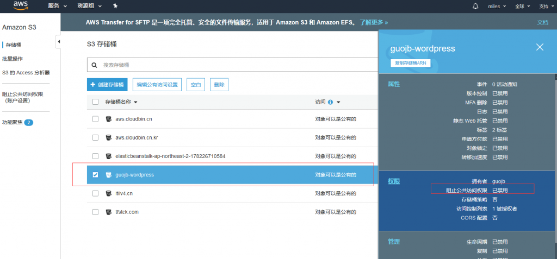Open the miles account dropdown

pos(498,6)
